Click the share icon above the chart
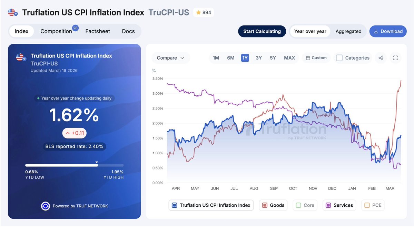 [381, 58]
